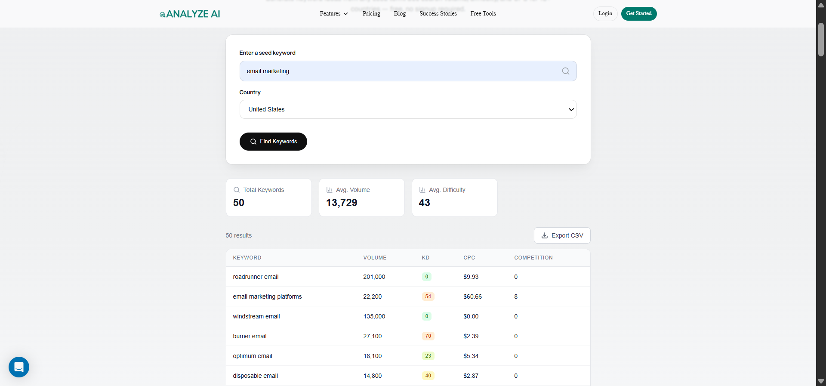This screenshot has height=386, width=826.
Task: Sort by the COMPETITION column header
Action: point(533,258)
